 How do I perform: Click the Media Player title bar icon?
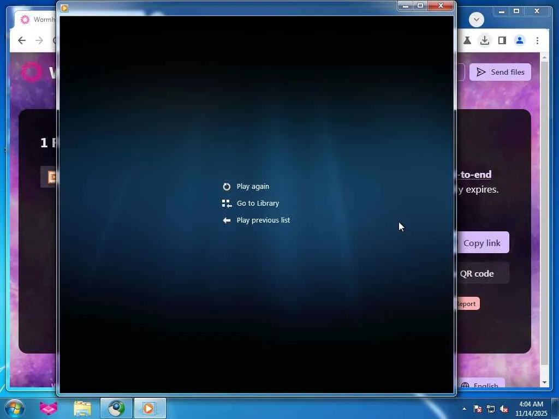click(64, 8)
